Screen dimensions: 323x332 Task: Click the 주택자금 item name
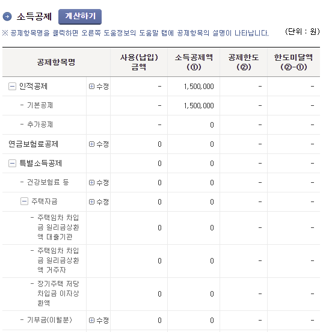click(x=45, y=201)
